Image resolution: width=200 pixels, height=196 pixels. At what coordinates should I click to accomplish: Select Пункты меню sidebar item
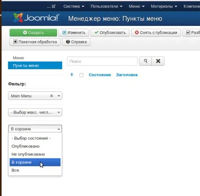pyautogui.click(x=35, y=65)
